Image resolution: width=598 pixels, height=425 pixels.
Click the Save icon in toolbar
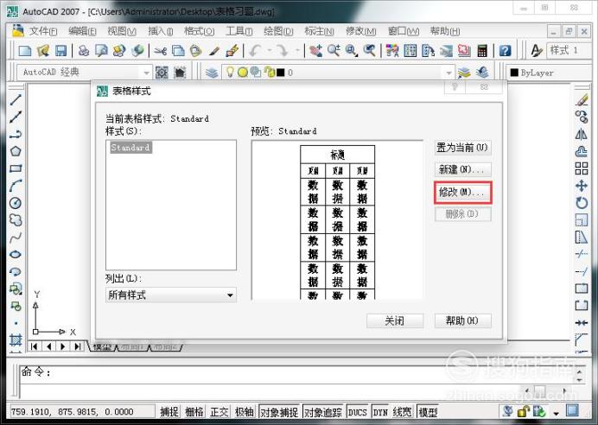(x=60, y=50)
